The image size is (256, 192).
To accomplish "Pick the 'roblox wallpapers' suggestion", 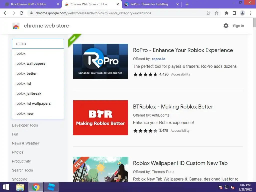I will click(38, 63).
